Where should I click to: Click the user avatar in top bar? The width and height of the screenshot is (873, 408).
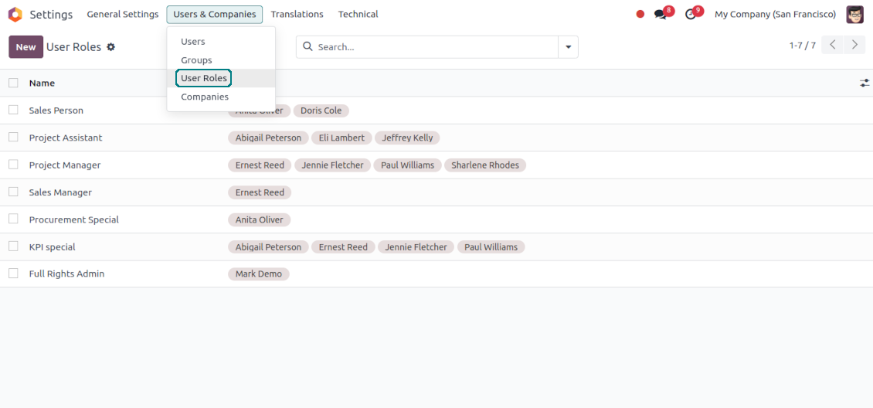tap(854, 15)
